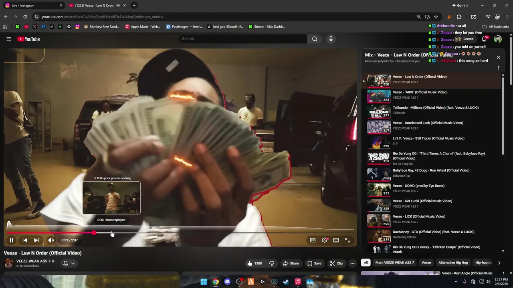Show more filter chips with right arrow

pyautogui.click(x=499, y=263)
